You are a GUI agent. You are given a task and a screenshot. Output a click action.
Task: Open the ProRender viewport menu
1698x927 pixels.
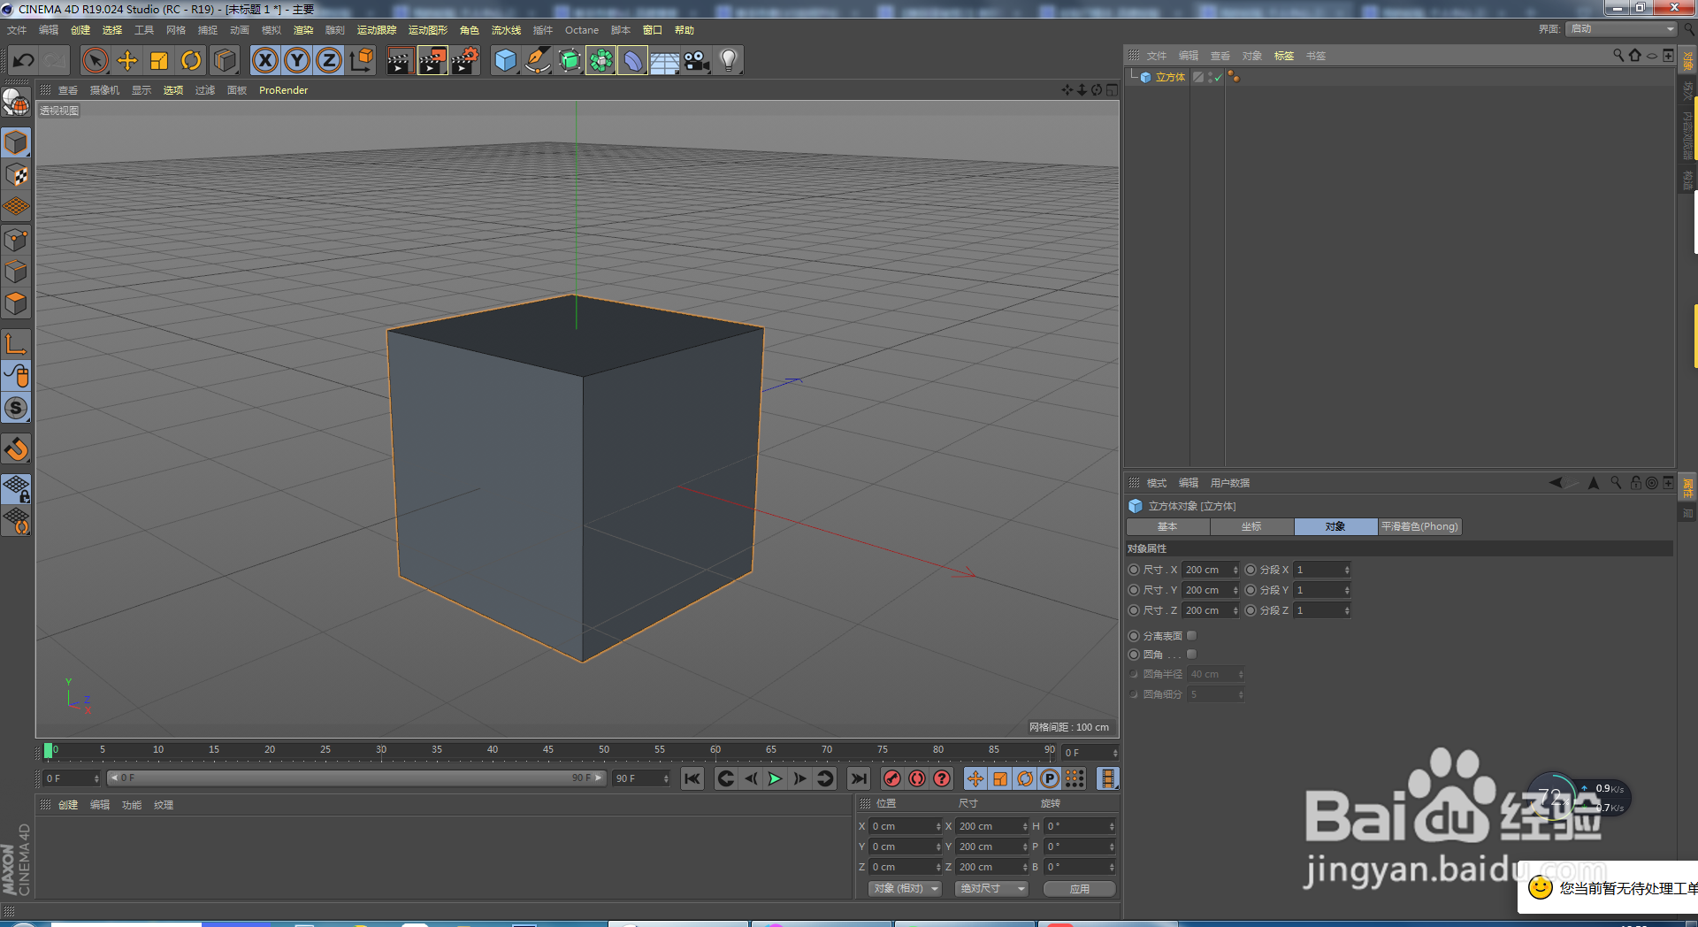[283, 90]
